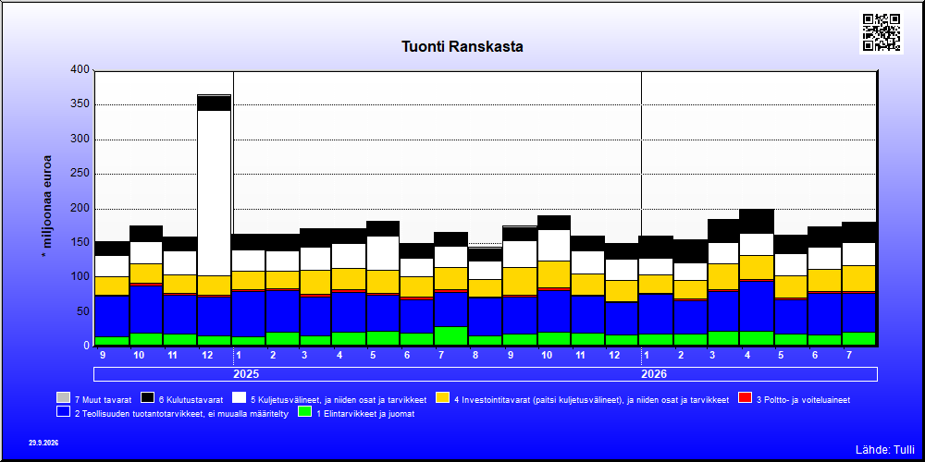Click the QR code image
Viewport: 925px width, 462px height.
click(x=882, y=32)
